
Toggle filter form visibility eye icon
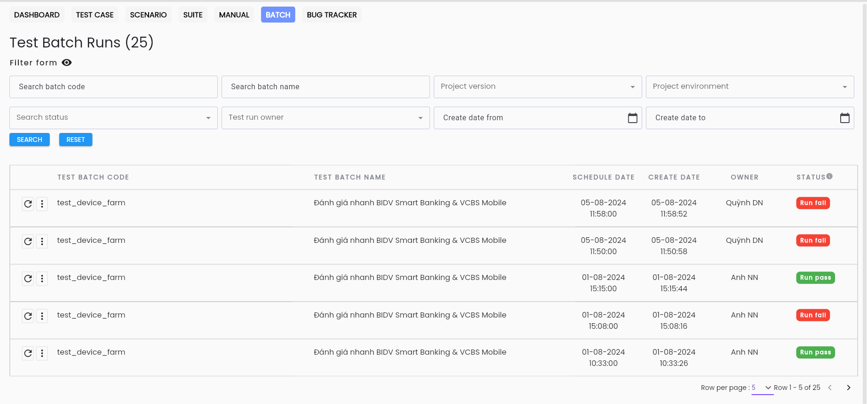[x=67, y=62]
